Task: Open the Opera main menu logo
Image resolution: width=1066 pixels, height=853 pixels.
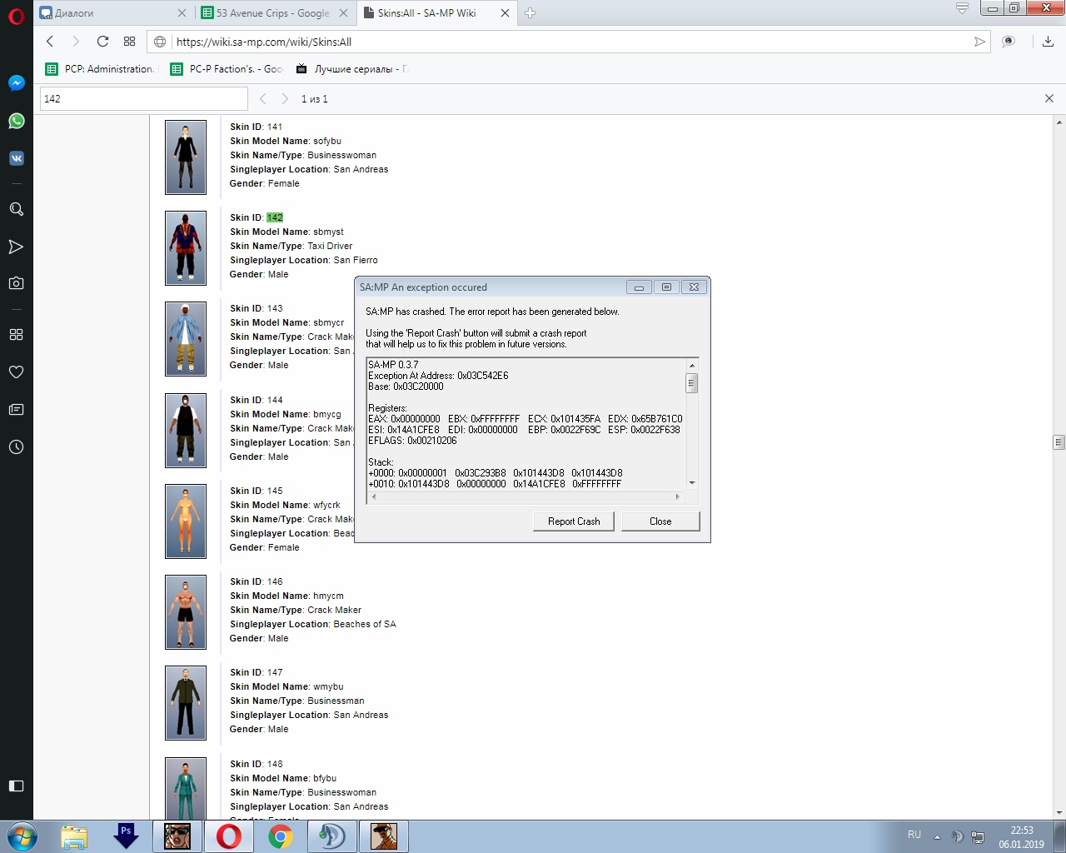Action: (16, 16)
